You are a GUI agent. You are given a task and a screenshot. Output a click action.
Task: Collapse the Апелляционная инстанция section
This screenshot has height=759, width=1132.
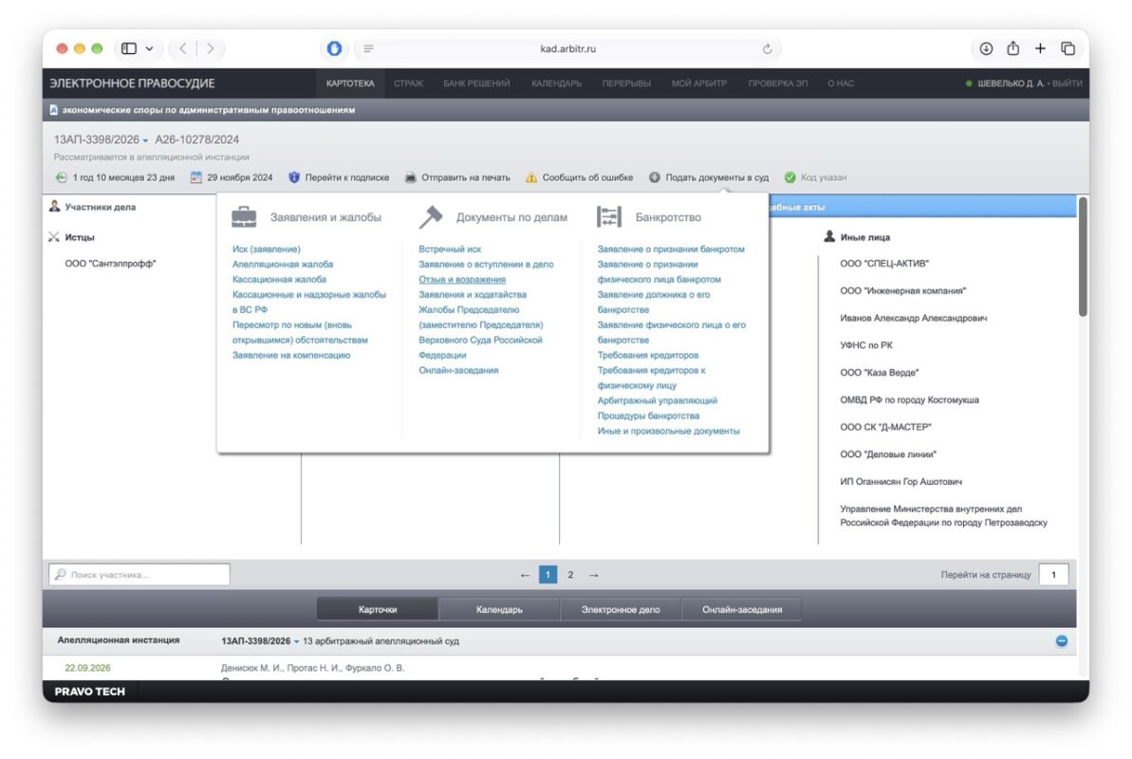point(1061,640)
